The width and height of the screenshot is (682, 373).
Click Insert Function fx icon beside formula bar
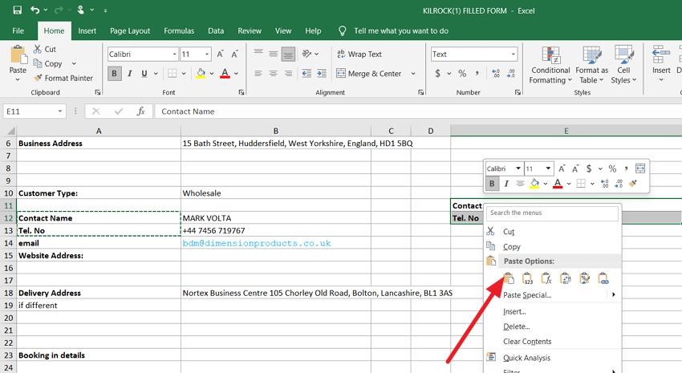tap(140, 111)
